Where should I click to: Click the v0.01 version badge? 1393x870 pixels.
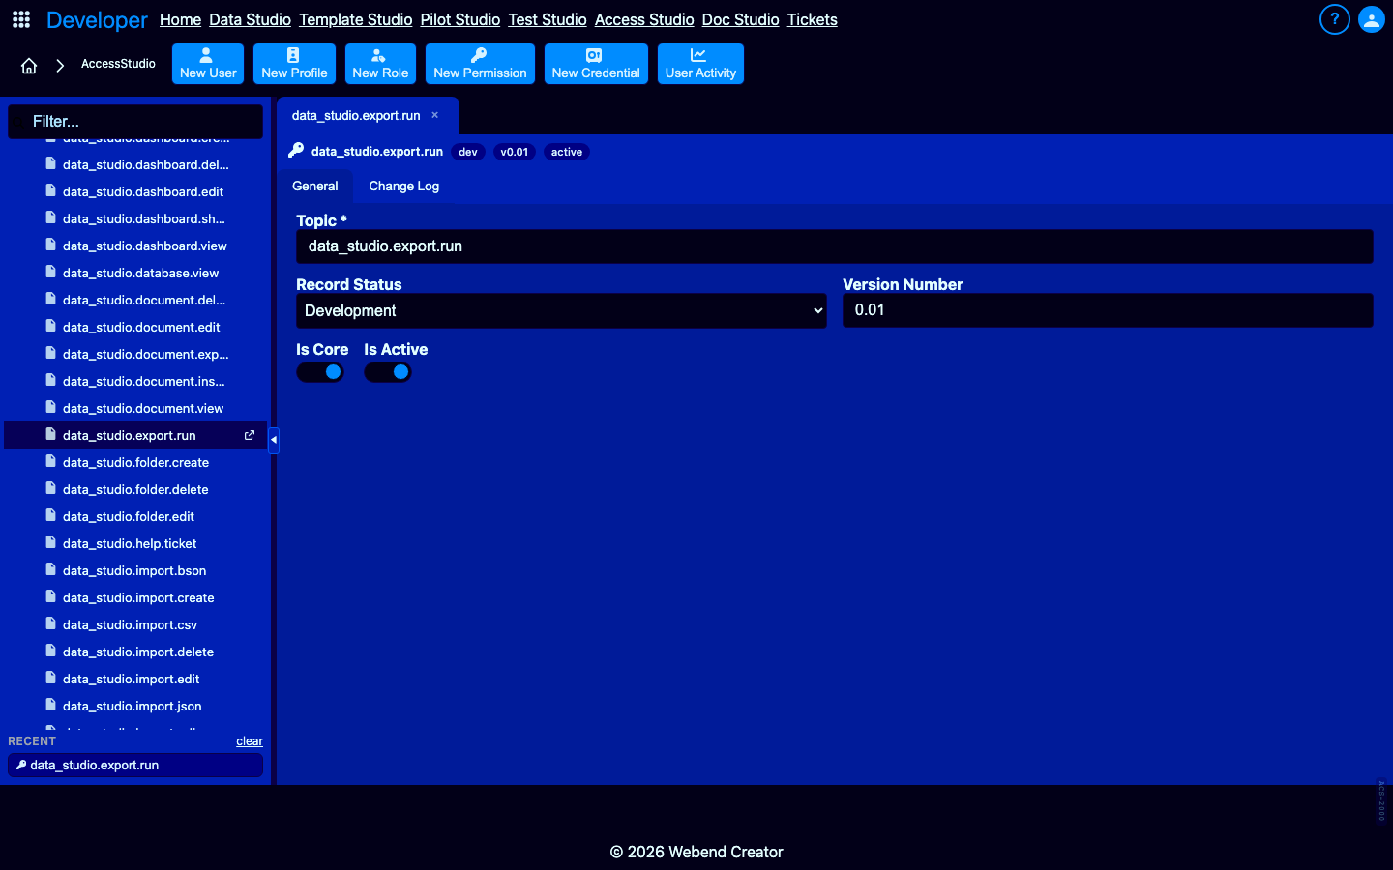pyautogui.click(x=515, y=152)
